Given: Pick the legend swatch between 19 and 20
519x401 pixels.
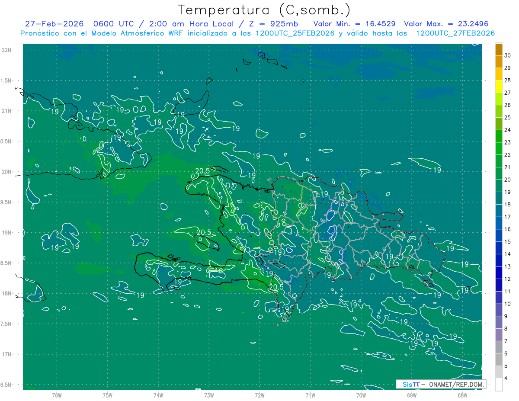Looking at the screenshot, I should pyautogui.click(x=499, y=186).
